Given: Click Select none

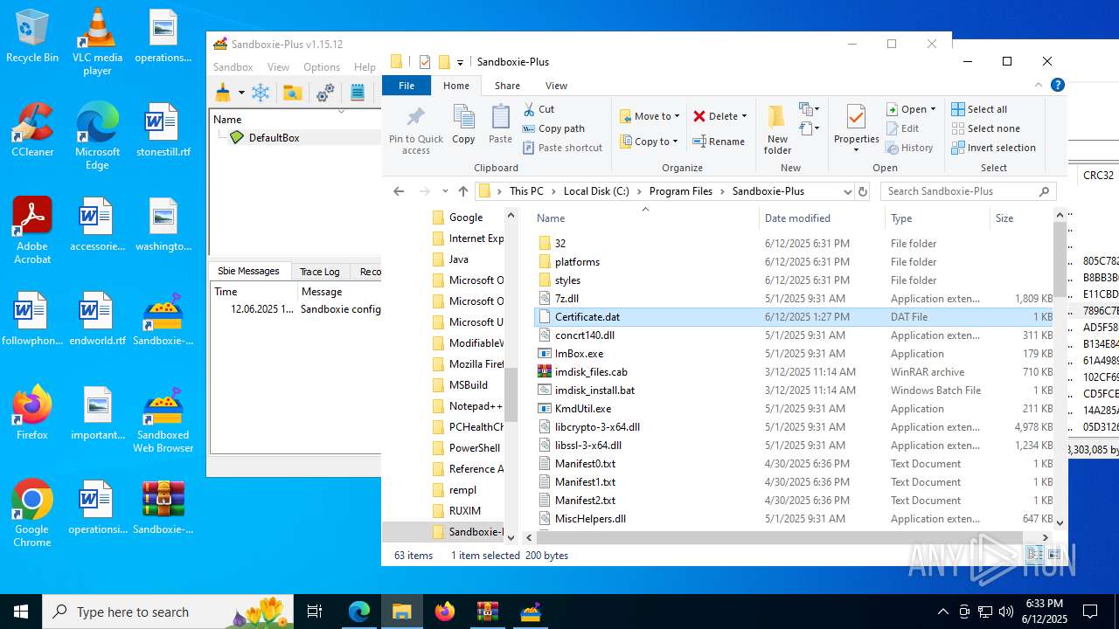Looking at the screenshot, I should pos(985,128).
